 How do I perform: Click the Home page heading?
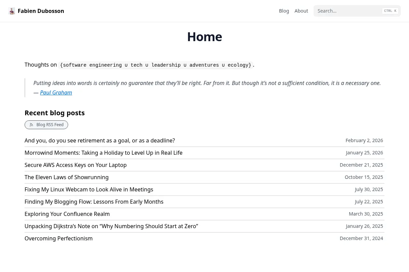[x=204, y=37]
